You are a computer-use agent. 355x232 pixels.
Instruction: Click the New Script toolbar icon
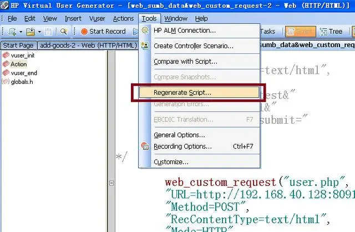(12, 32)
